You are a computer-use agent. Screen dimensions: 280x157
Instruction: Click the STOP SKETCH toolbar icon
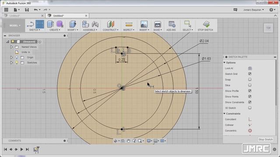coord(206,24)
